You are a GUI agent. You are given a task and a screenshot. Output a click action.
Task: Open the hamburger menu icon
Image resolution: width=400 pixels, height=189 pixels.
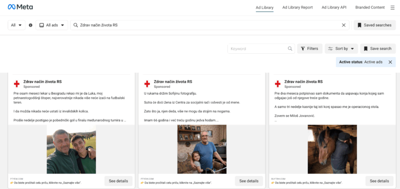(392, 7)
